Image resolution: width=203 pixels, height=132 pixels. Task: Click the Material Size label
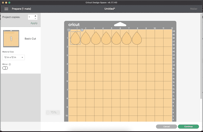[x=8, y=52]
